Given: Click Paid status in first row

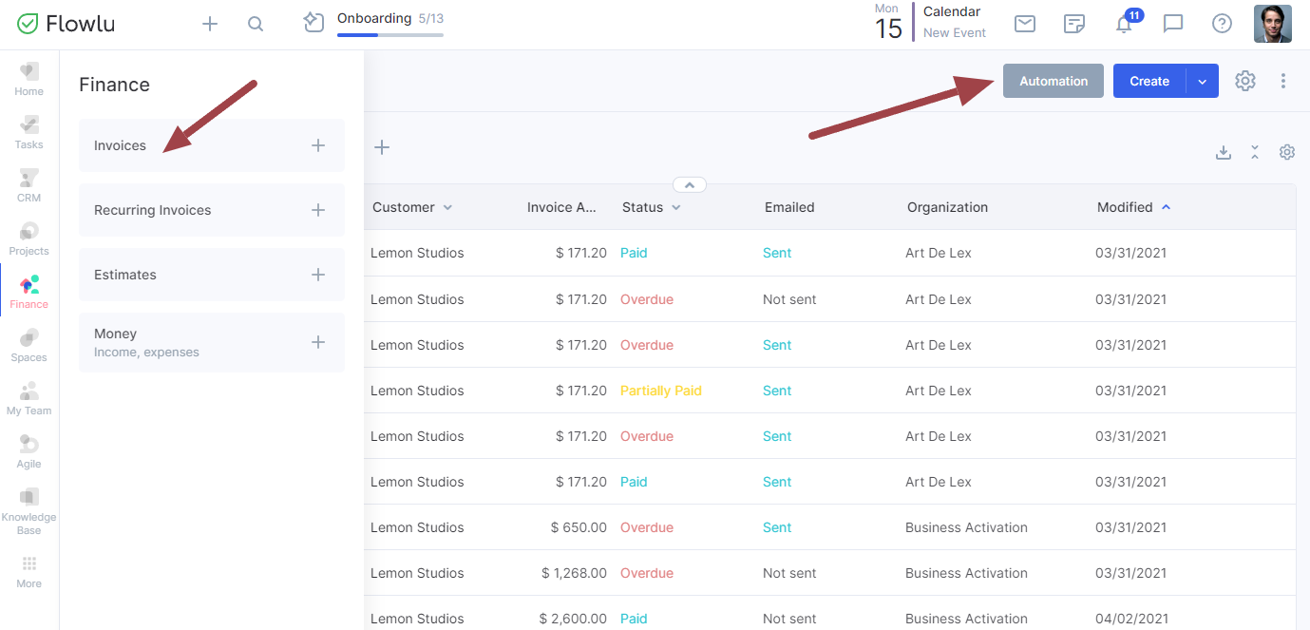Looking at the screenshot, I should tap(634, 253).
